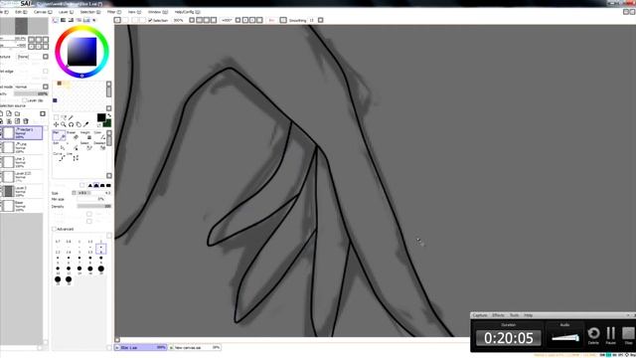Screen dimensions: 636x358
Task: Pick the Select tool in the line tools
Action: (85, 146)
